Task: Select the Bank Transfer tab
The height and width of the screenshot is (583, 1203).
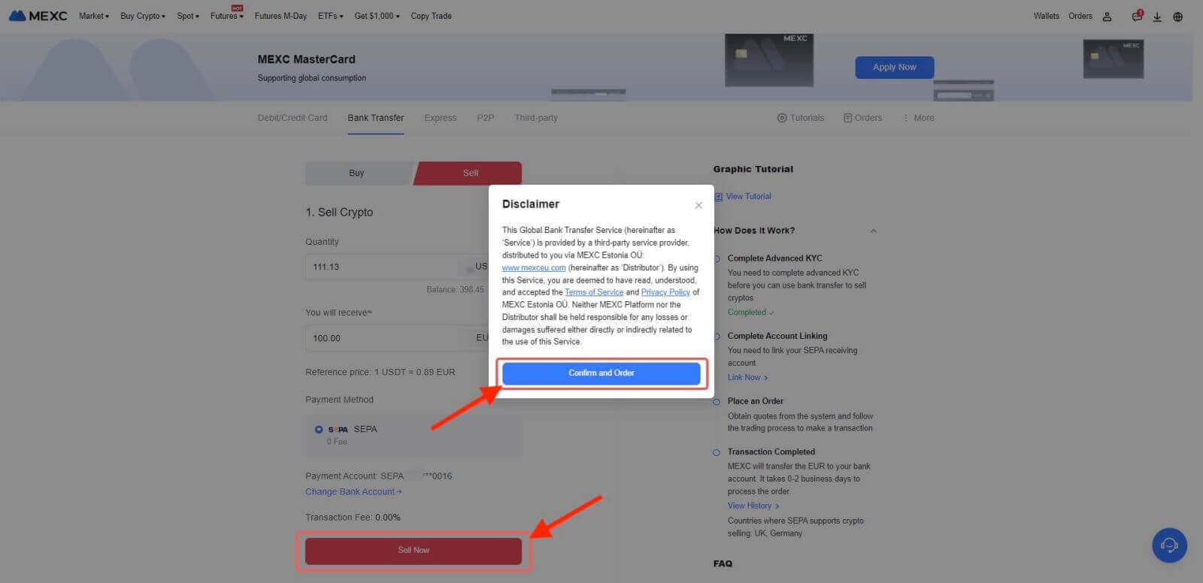Action: 376,118
